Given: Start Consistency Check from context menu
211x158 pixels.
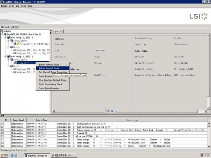Looking at the screenshot, I should pos(50,84).
